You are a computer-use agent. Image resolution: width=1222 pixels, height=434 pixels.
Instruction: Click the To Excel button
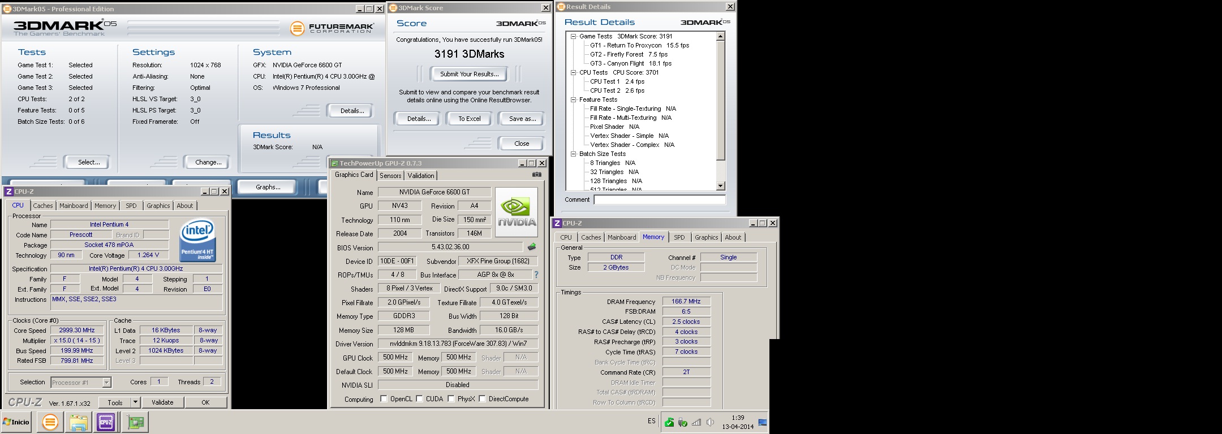coord(470,119)
